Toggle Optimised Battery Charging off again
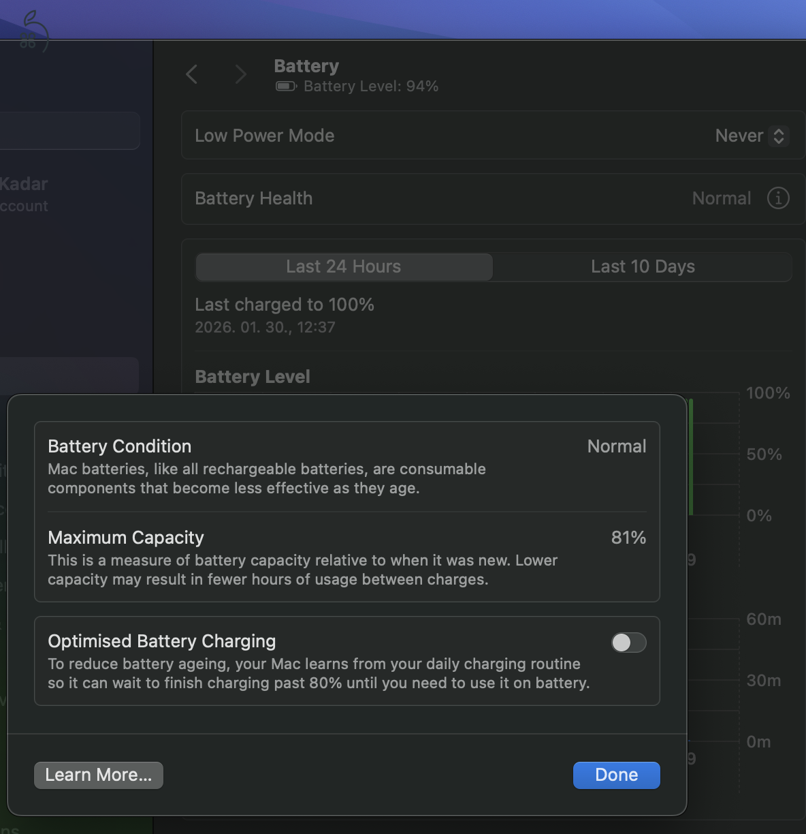 click(x=628, y=643)
